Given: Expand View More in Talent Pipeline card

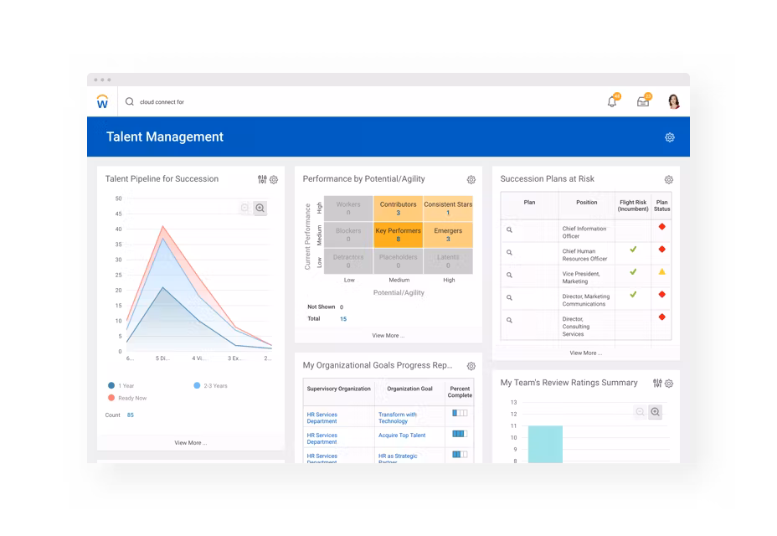Looking at the screenshot, I should [190, 442].
